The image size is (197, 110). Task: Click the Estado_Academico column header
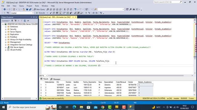[x=145, y=82]
